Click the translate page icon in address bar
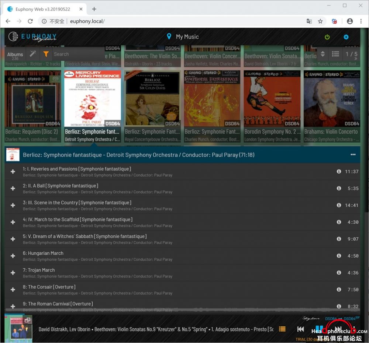Image resolution: width=369 pixels, height=343 pixels. point(309,21)
